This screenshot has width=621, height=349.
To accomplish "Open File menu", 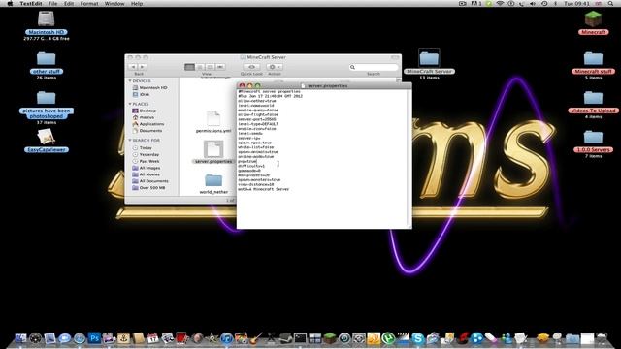I will click(52, 4).
